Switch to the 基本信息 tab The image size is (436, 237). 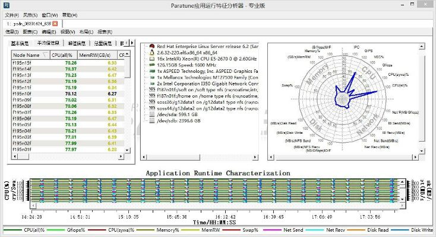[20, 43]
